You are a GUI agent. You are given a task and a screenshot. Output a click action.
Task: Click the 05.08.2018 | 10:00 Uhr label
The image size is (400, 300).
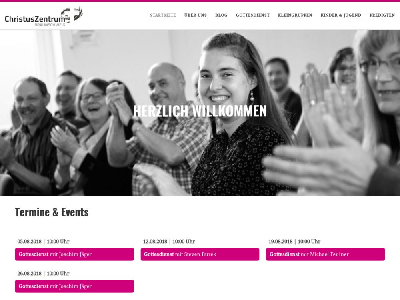tap(43, 241)
